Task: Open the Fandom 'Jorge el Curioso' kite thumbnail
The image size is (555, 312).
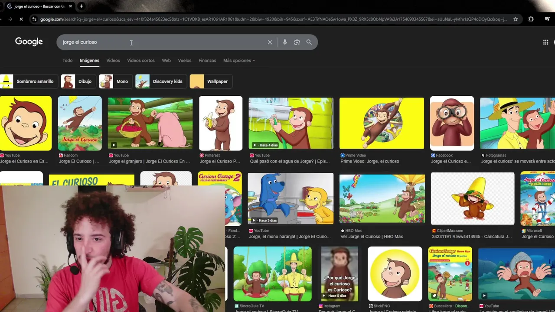Action: coord(80,123)
